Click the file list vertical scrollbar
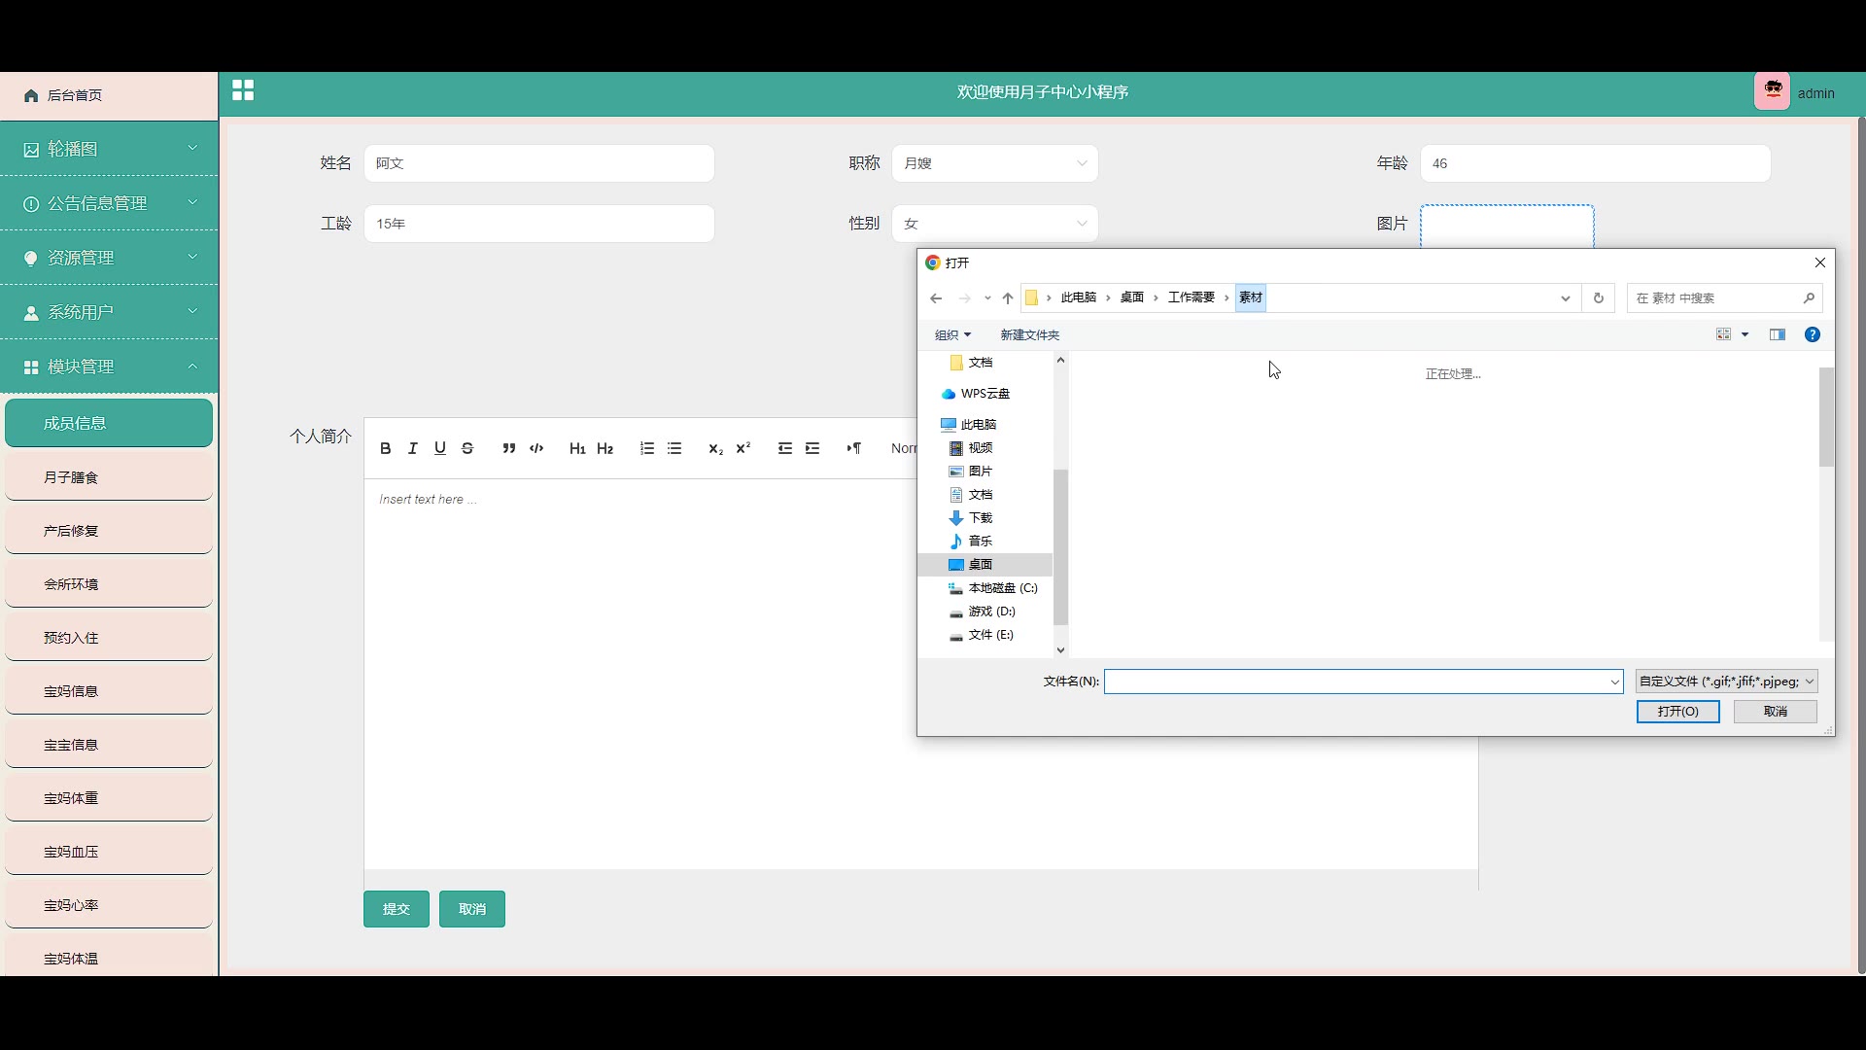This screenshot has width=1866, height=1050. [1826, 418]
